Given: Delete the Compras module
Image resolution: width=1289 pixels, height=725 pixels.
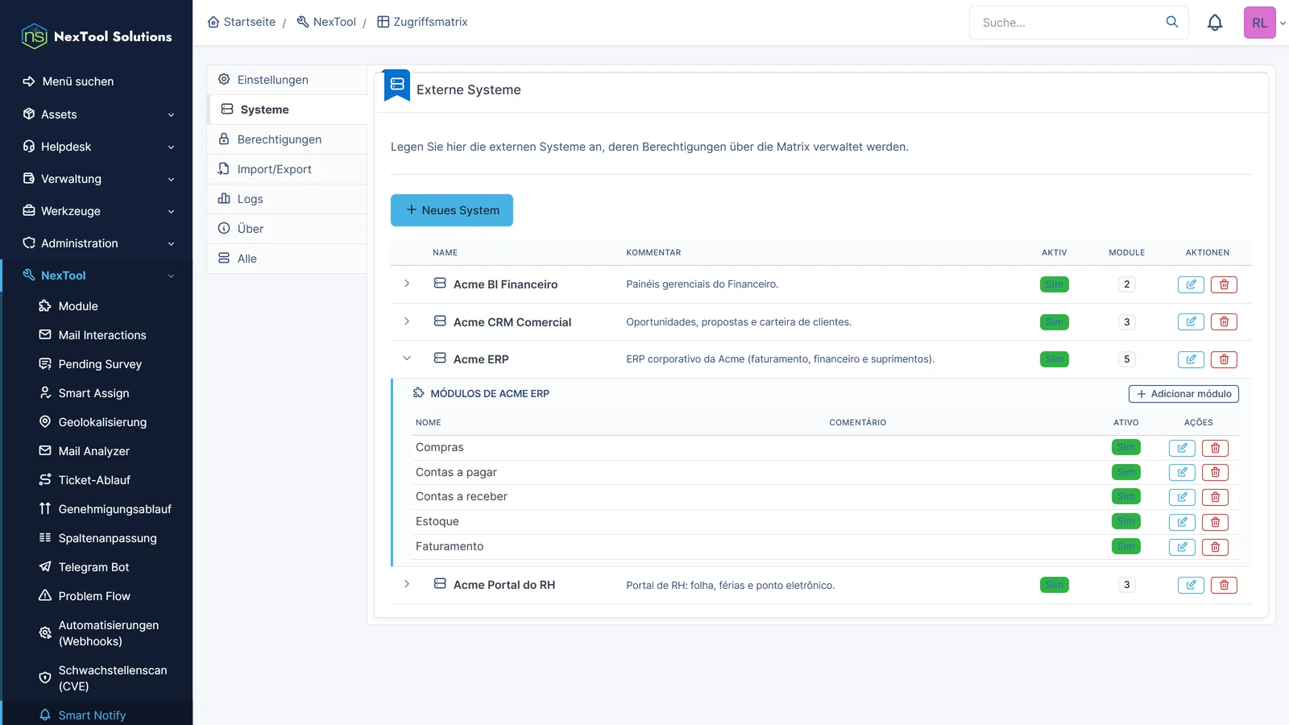Looking at the screenshot, I should (1215, 448).
